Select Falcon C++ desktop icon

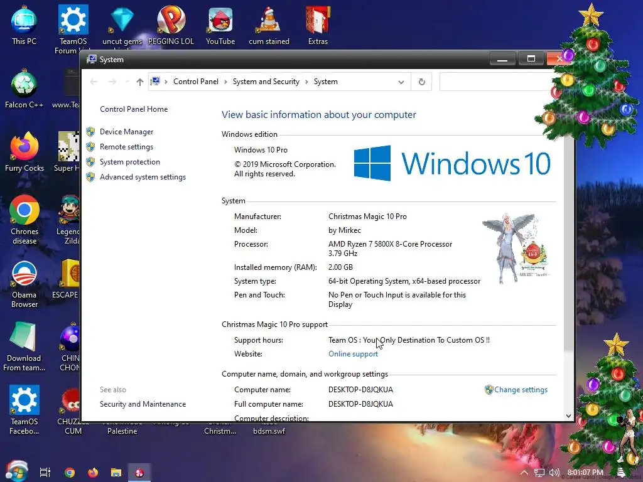[x=24, y=89]
